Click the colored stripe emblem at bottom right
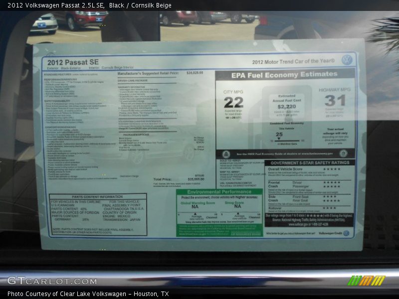Image resolution: width=399 pixels, height=299 pixels. [366, 281]
